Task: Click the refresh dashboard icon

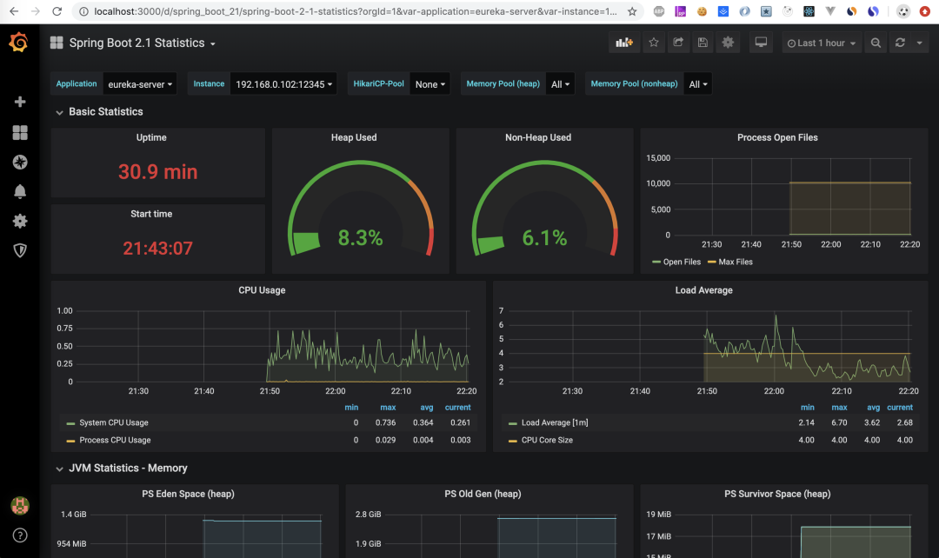Action: [900, 43]
